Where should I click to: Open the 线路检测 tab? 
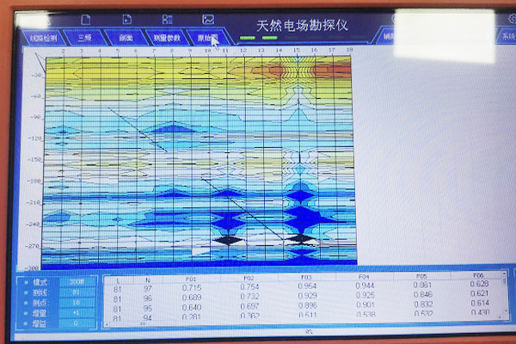[x=45, y=38]
